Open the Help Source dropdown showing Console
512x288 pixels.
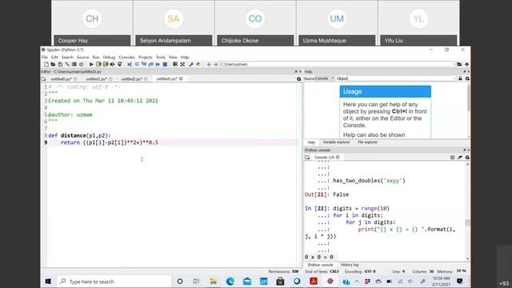coord(325,78)
